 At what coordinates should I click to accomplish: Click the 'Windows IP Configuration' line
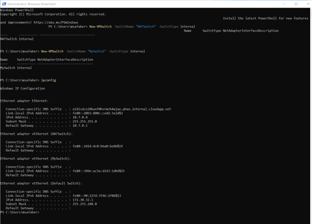pos(22,88)
